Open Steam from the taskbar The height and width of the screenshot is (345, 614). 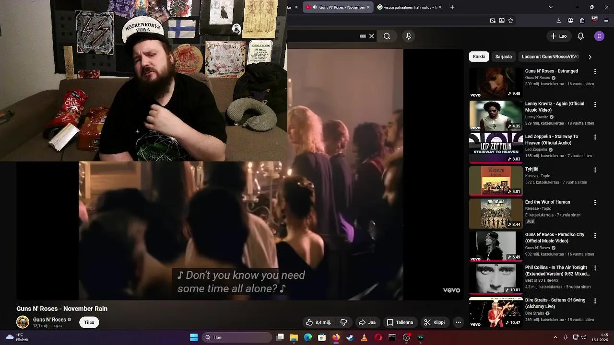350,337
